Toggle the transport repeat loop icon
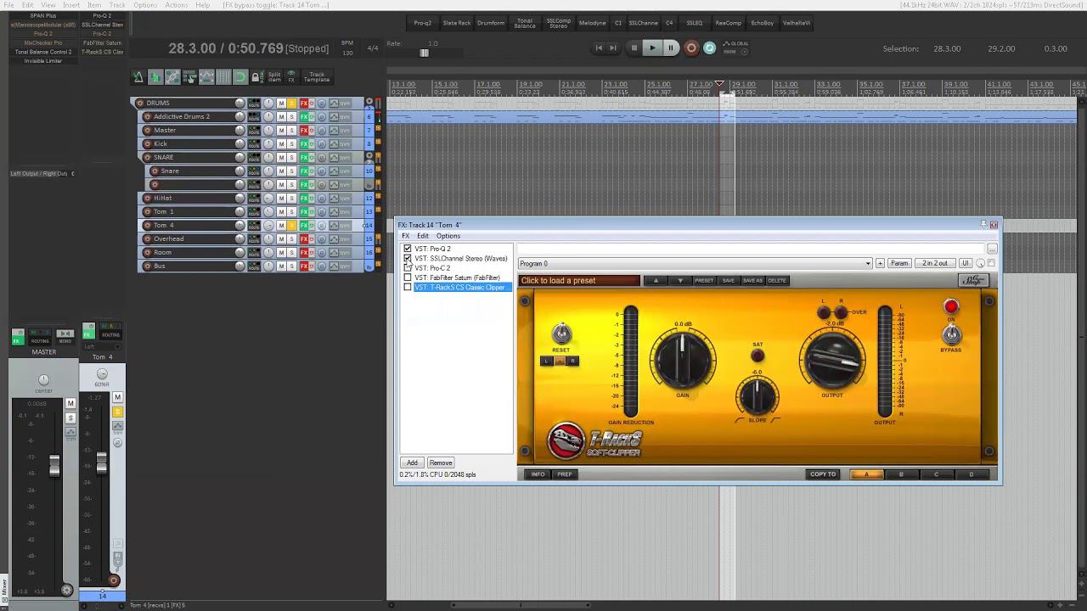 click(x=710, y=48)
